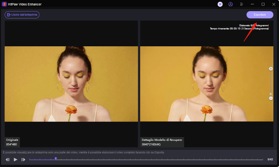Maximize the HitPaw window
Image resolution: width=279 pixels, height=167 pixels.
[x=263, y=4]
